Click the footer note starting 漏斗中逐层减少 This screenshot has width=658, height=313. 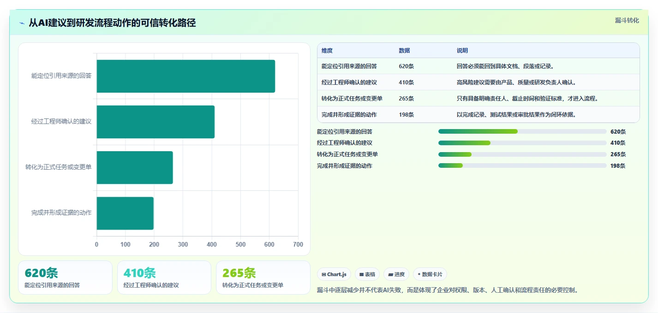[448, 290]
